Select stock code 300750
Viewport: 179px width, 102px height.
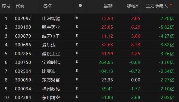tap(23, 62)
